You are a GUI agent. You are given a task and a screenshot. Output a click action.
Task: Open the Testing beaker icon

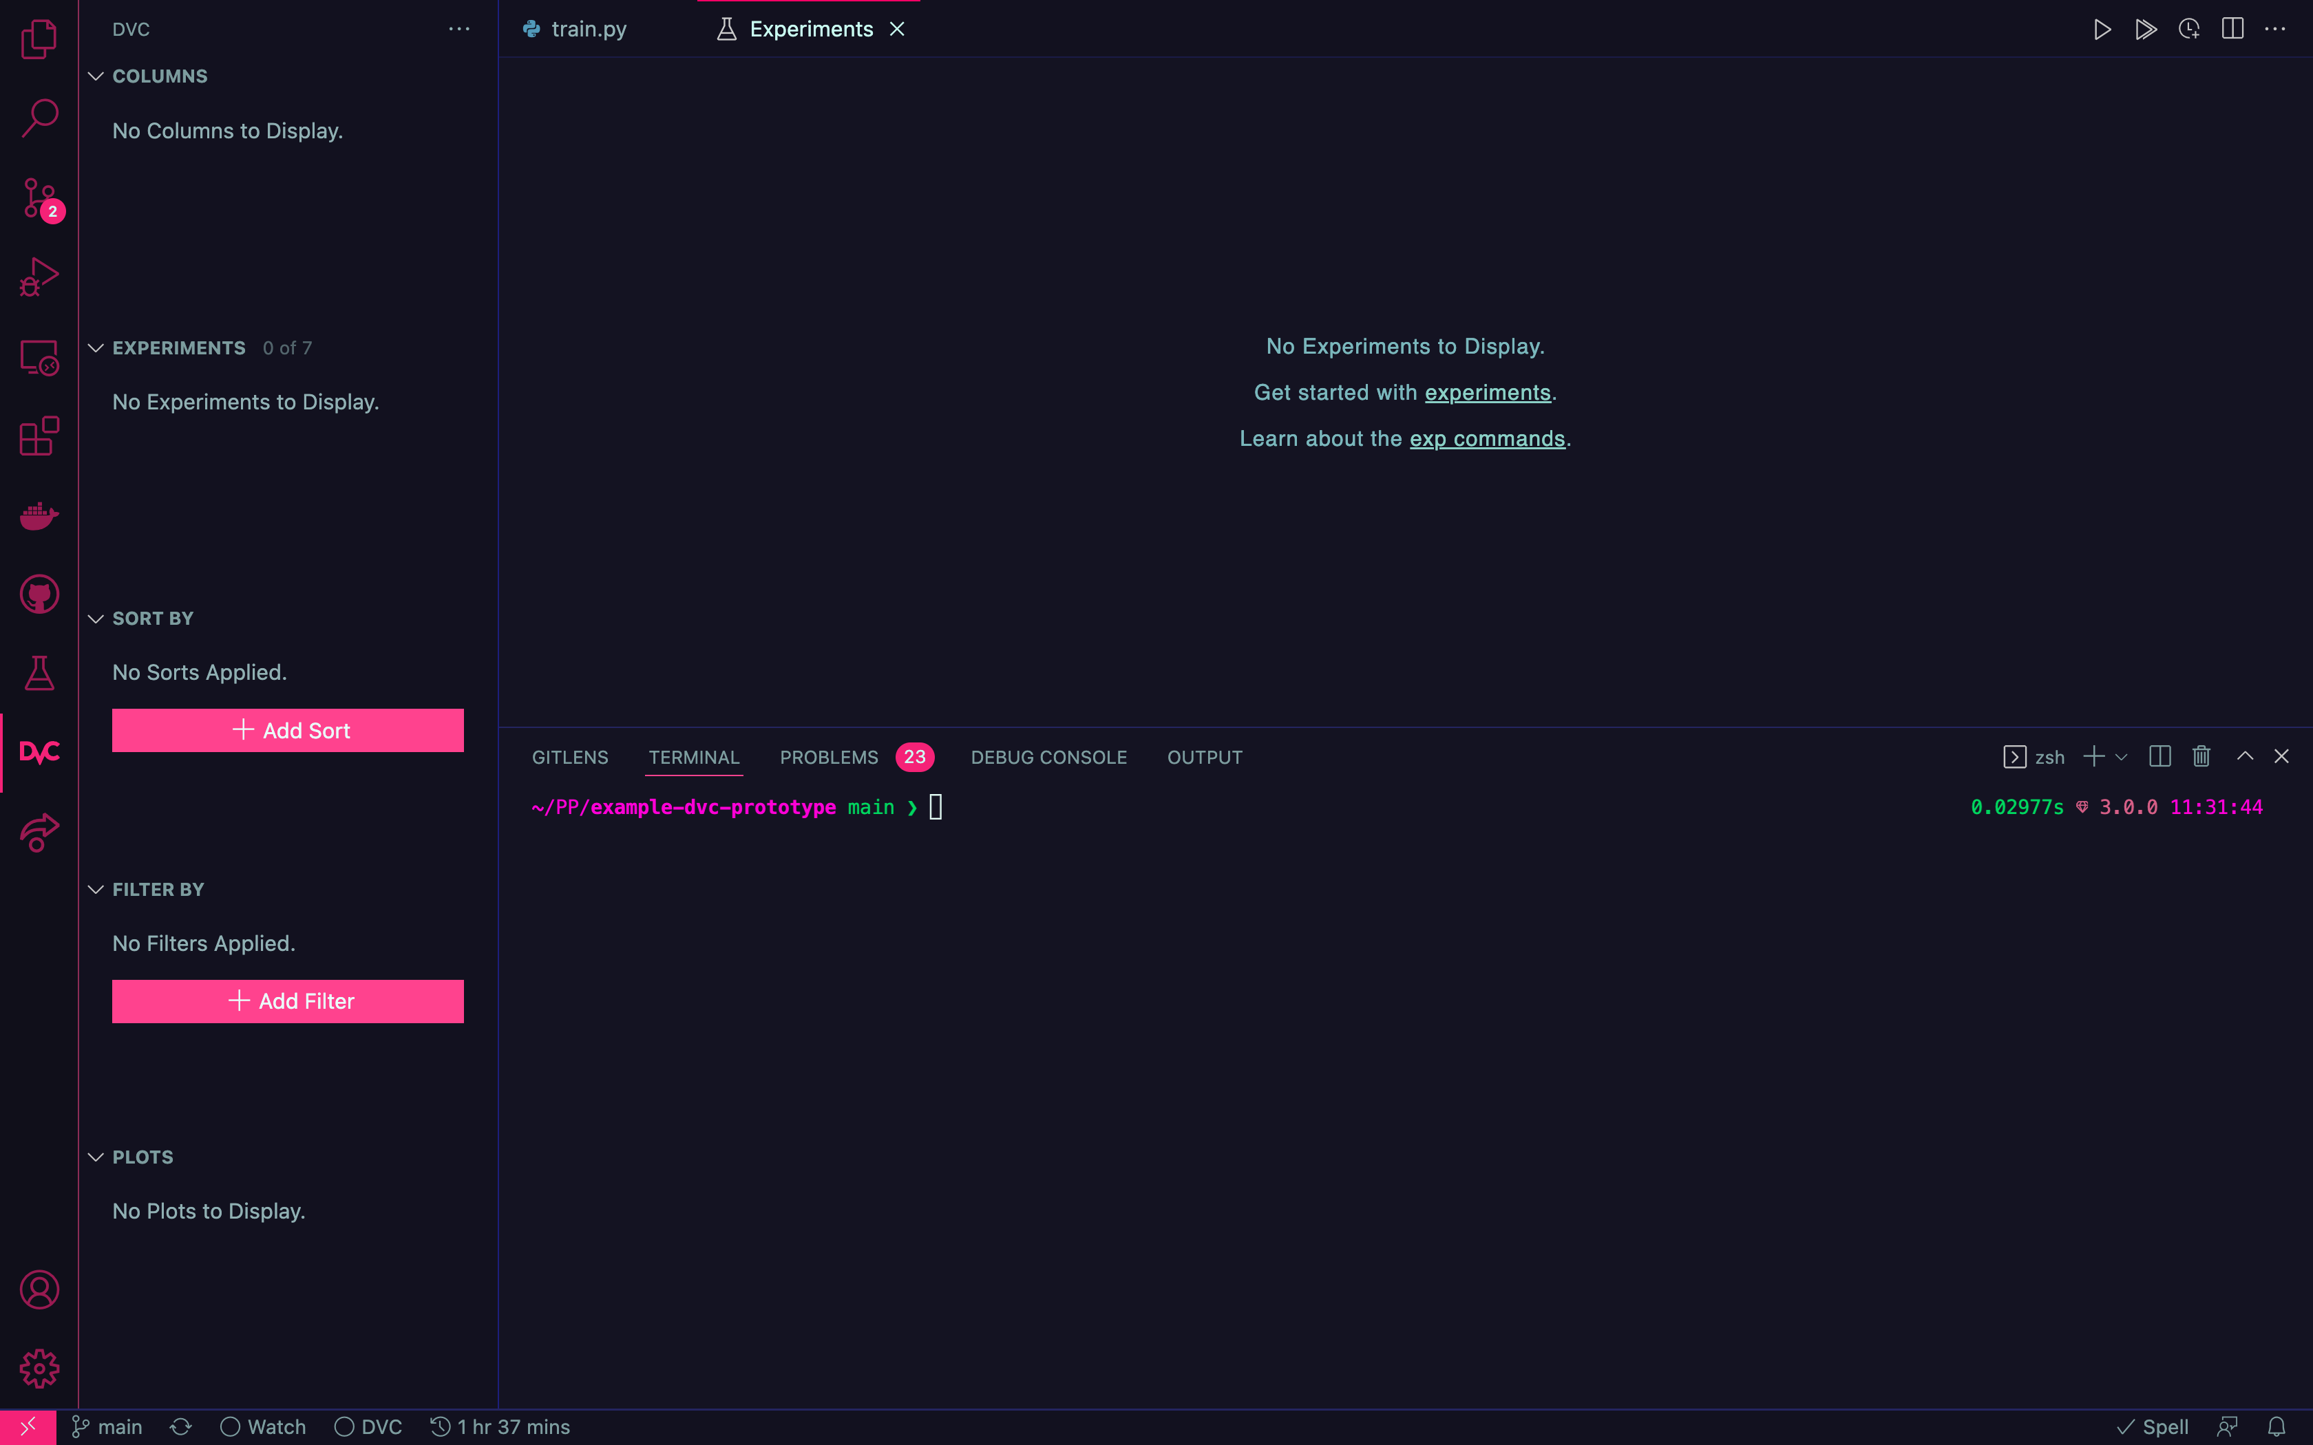39,673
